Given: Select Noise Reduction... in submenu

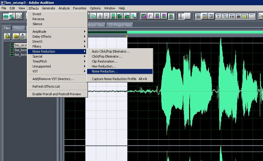Looking at the screenshot, I should click(120, 71).
